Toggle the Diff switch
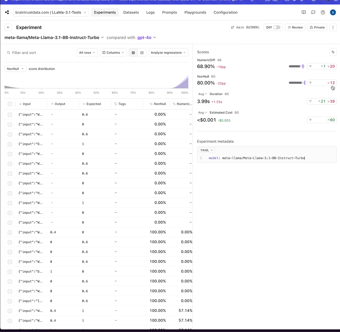Image resolution: width=340 pixels, height=332 pixels. click(x=277, y=27)
